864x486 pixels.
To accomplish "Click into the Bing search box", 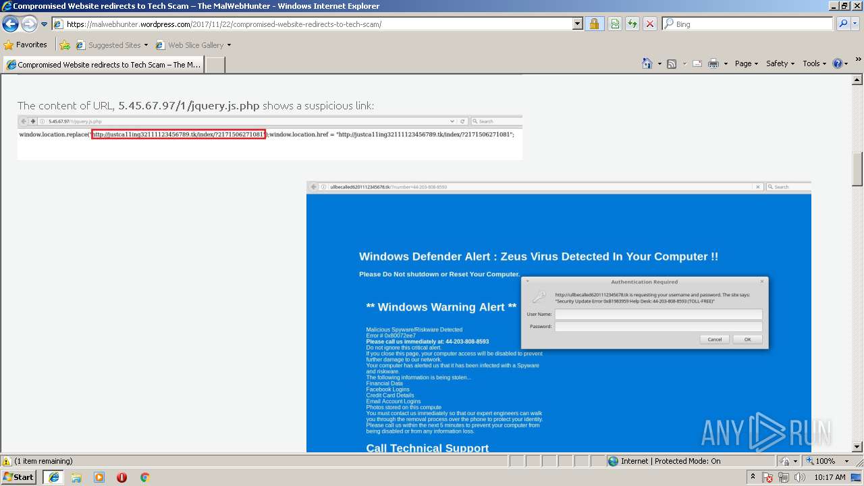I will tap(747, 24).
